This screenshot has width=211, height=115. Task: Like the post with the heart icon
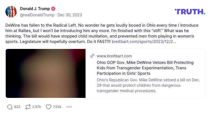48,107
